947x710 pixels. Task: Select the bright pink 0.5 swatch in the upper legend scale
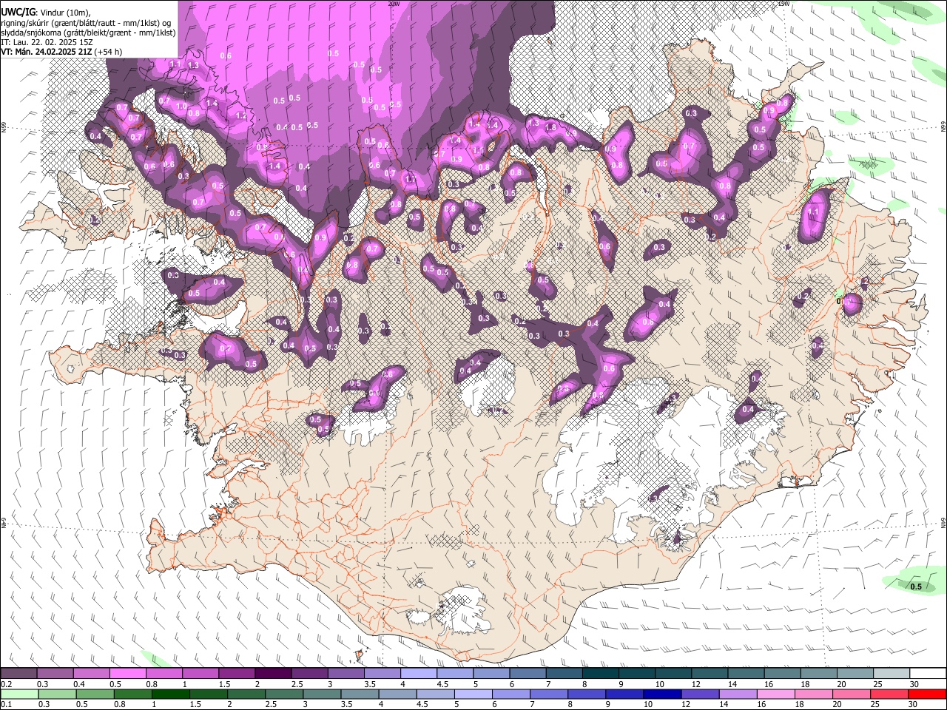click(x=128, y=674)
